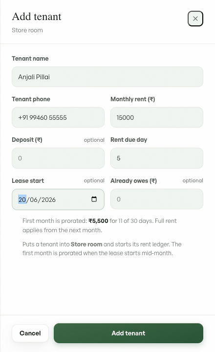Screen dimensions: 215x352
Task: Submit the form with Add tenant button
Action: pyautogui.click(x=129, y=333)
